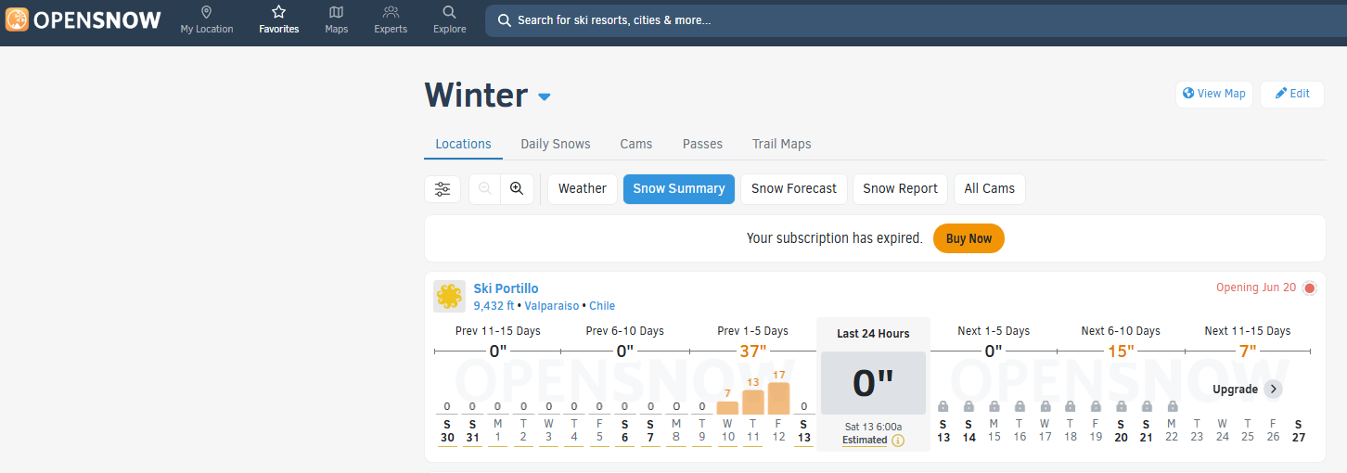Click the S 30 date column
The width and height of the screenshot is (1347, 473).
[x=447, y=431]
